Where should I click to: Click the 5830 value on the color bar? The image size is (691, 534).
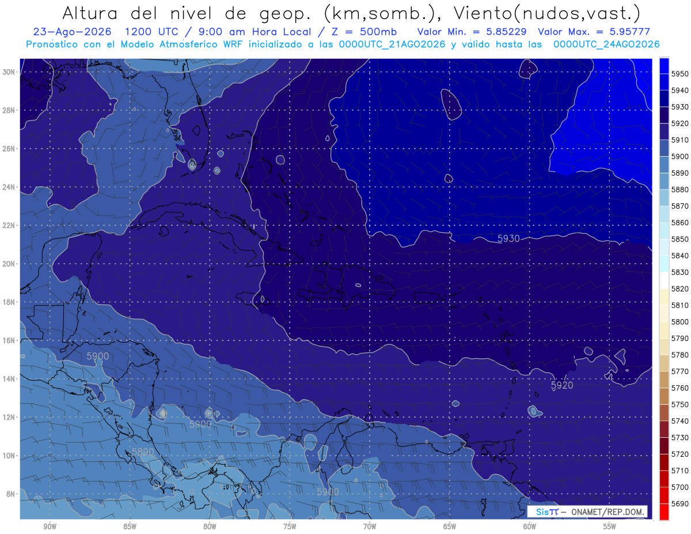click(x=680, y=272)
